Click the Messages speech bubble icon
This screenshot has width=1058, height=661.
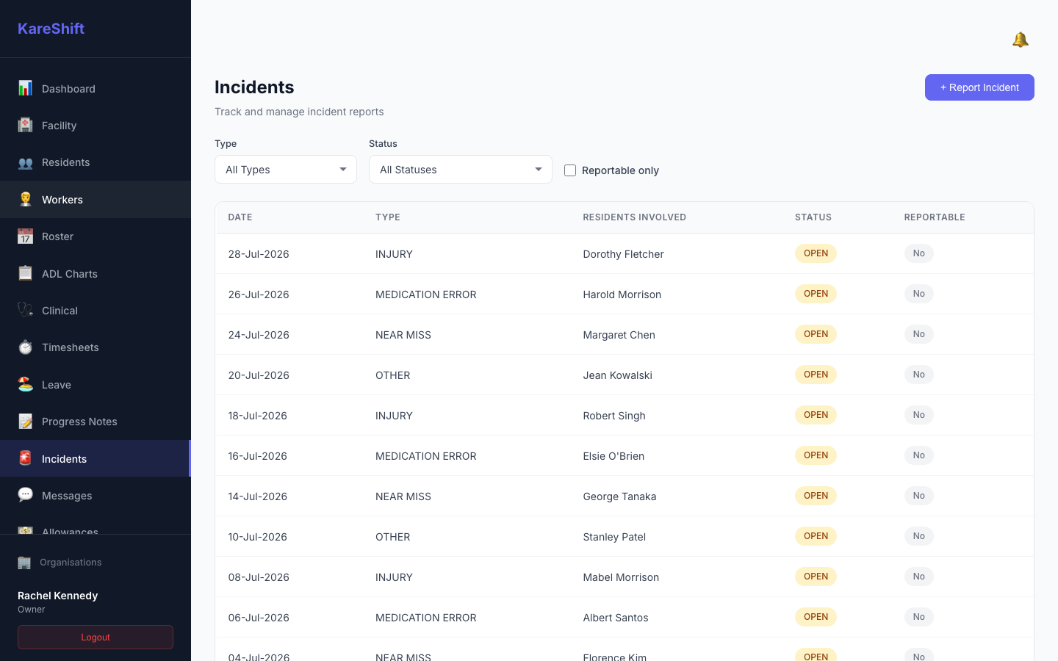[x=25, y=495]
